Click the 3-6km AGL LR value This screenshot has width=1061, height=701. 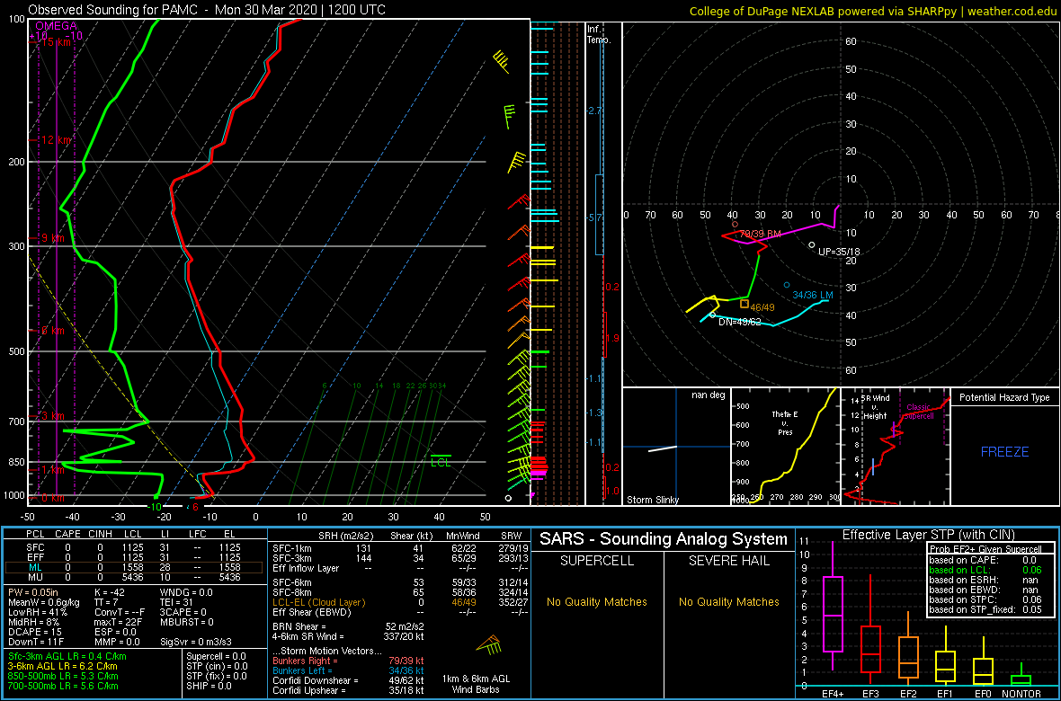coord(65,666)
